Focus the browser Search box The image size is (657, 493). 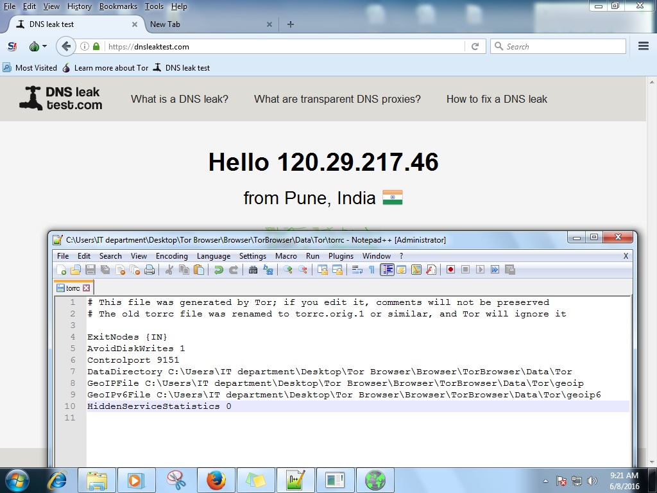tap(558, 46)
